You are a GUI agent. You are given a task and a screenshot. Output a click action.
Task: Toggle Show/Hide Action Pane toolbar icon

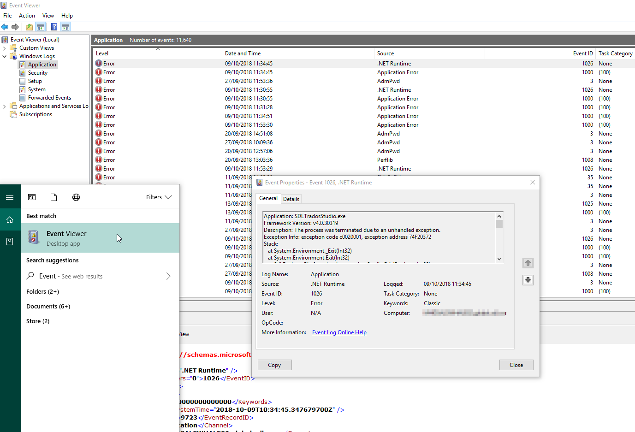point(65,27)
